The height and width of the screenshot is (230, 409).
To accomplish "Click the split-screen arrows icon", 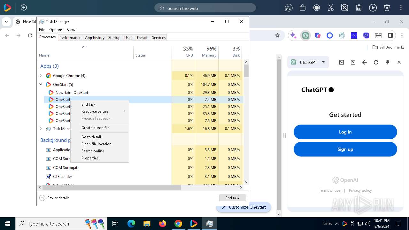I will (378, 35).
